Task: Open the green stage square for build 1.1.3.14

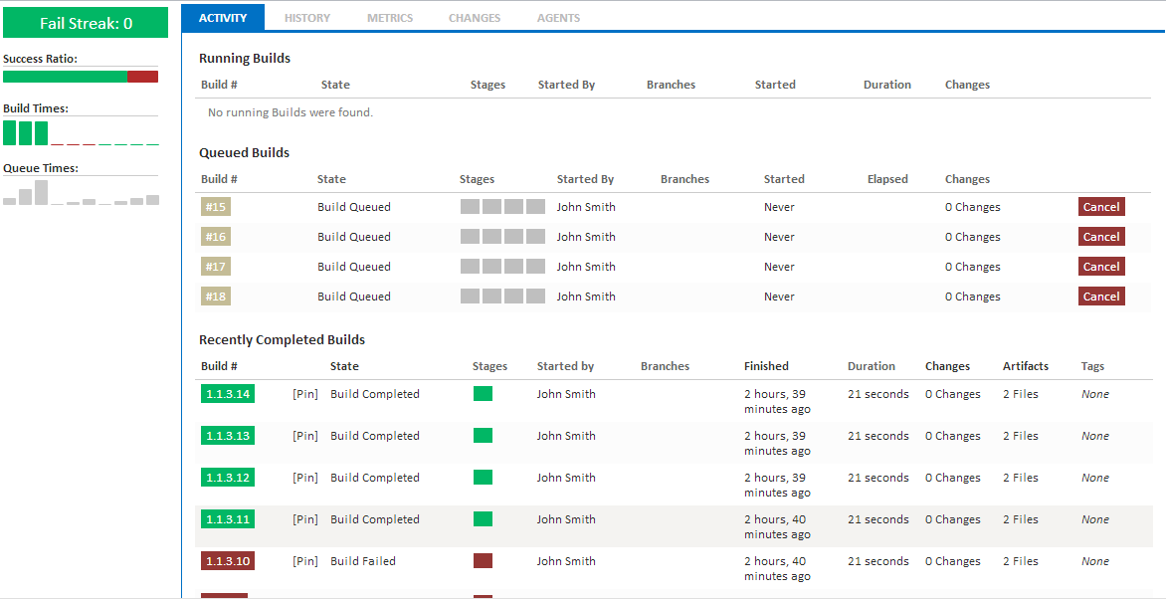Action: coord(483,394)
